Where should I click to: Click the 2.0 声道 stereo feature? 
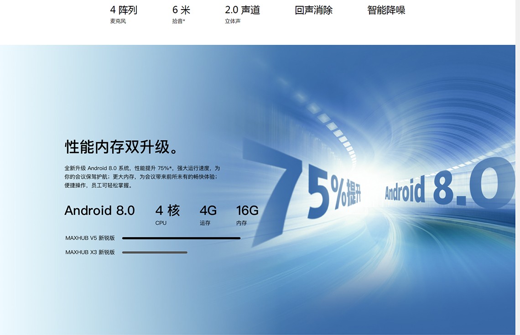tap(242, 10)
